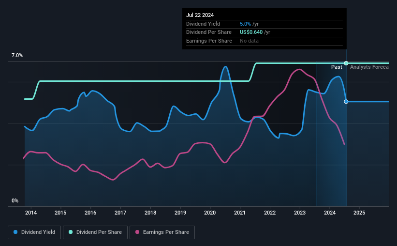This screenshot has width=397, height=246.
Task: Click the 2017 year label on the axis
Action: (120, 213)
